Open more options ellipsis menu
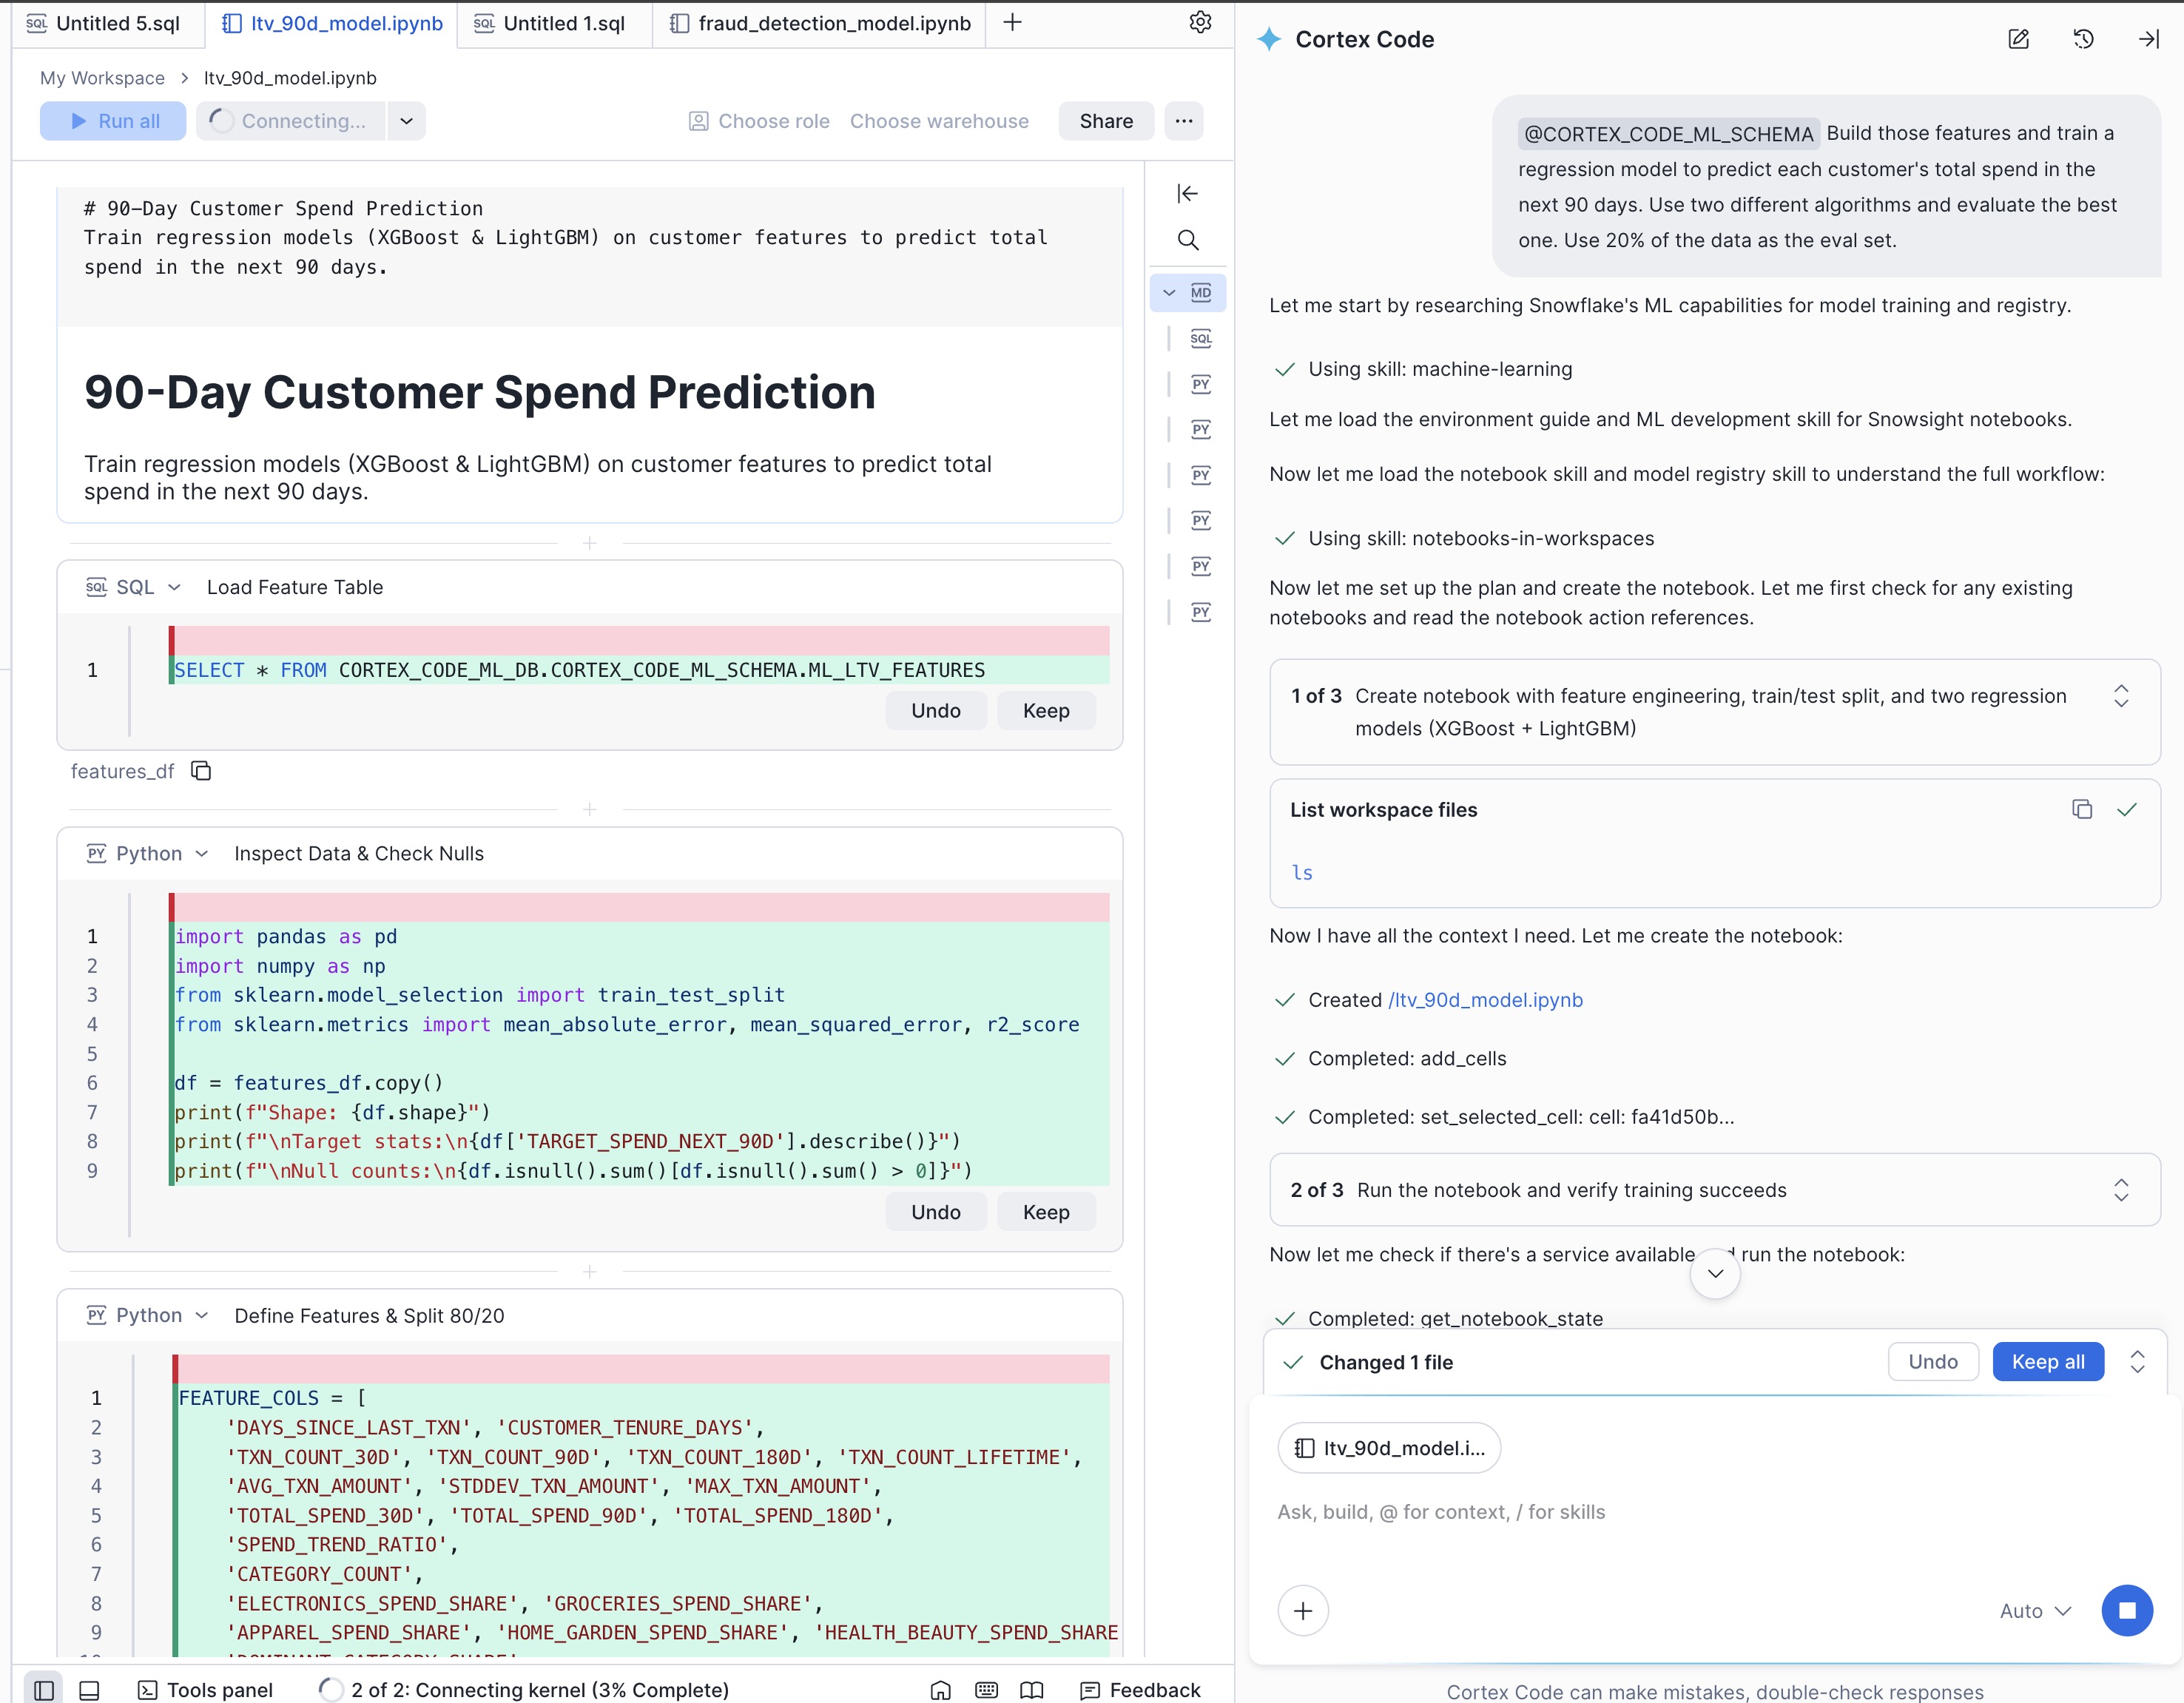Image resolution: width=2184 pixels, height=1703 pixels. coord(1183,121)
